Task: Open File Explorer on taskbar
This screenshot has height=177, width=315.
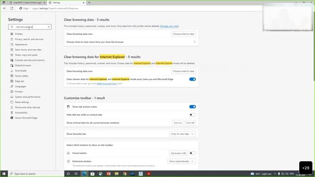Action: (117, 174)
